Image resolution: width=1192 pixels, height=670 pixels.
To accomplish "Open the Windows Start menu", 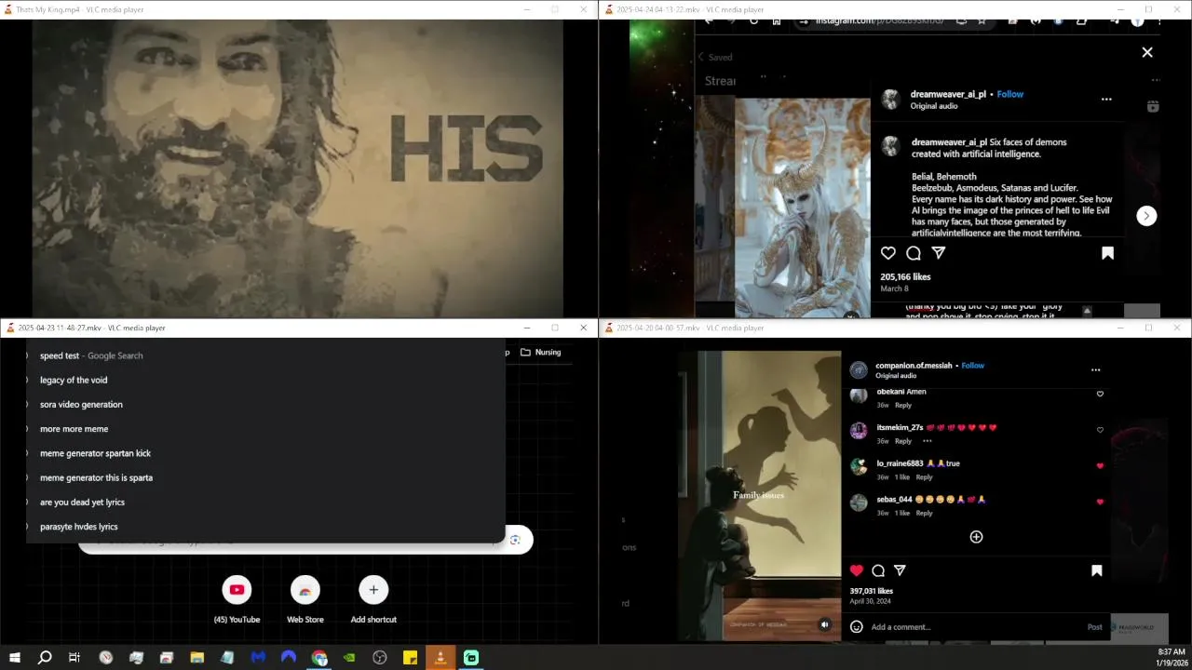I will tap(14, 657).
